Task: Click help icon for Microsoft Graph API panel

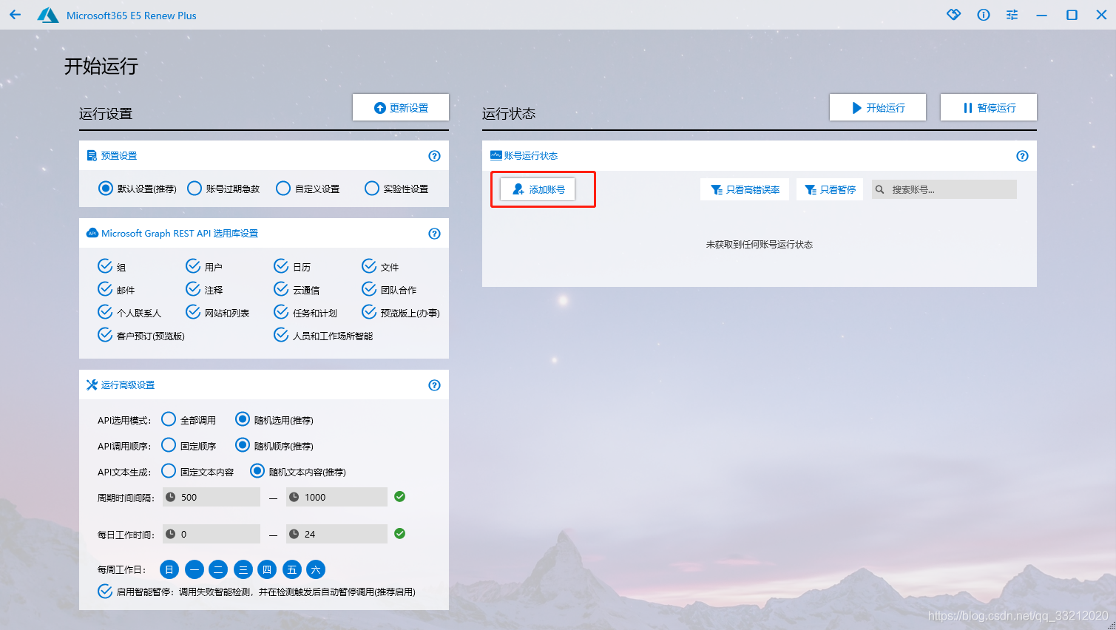Action: click(434, 234)
